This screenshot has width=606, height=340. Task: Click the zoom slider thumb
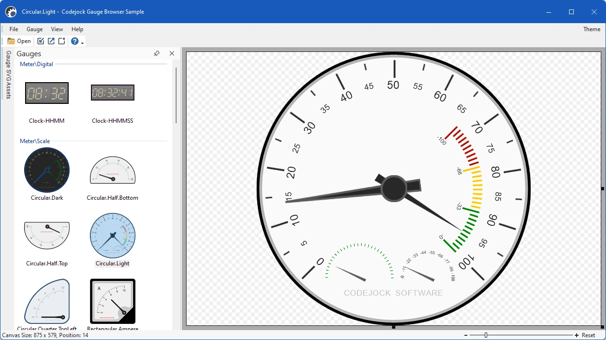[x=486, y=335]
